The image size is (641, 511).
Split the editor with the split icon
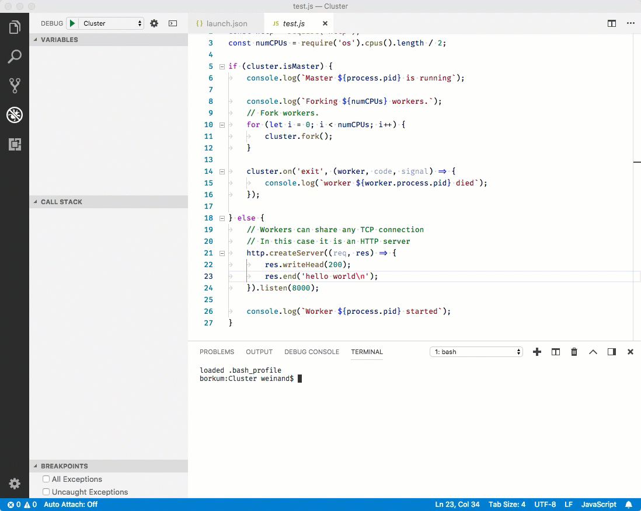point(611,23)
